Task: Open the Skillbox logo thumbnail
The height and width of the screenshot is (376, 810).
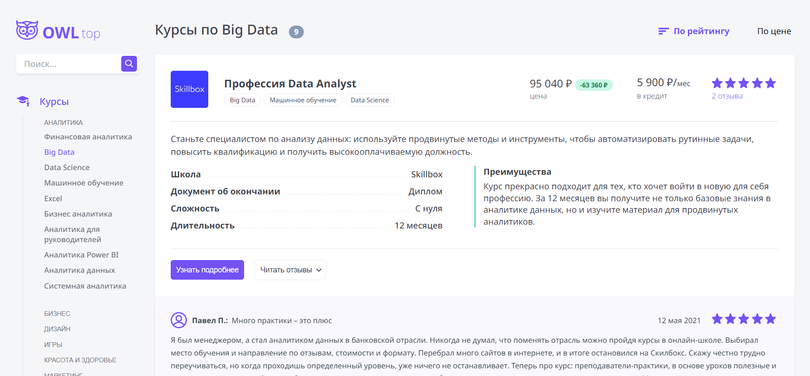Action: coord(189,89)
